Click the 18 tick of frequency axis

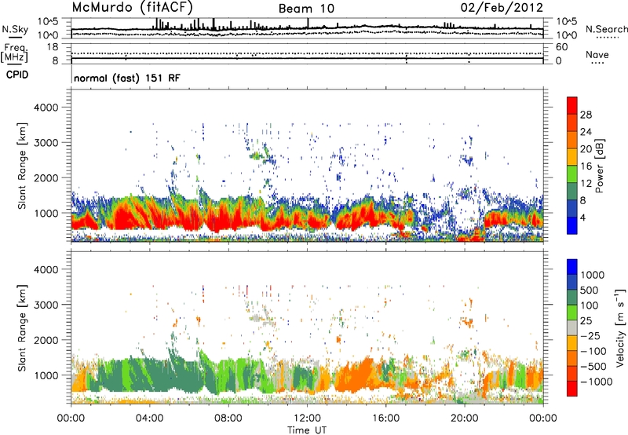coord(53,47)
